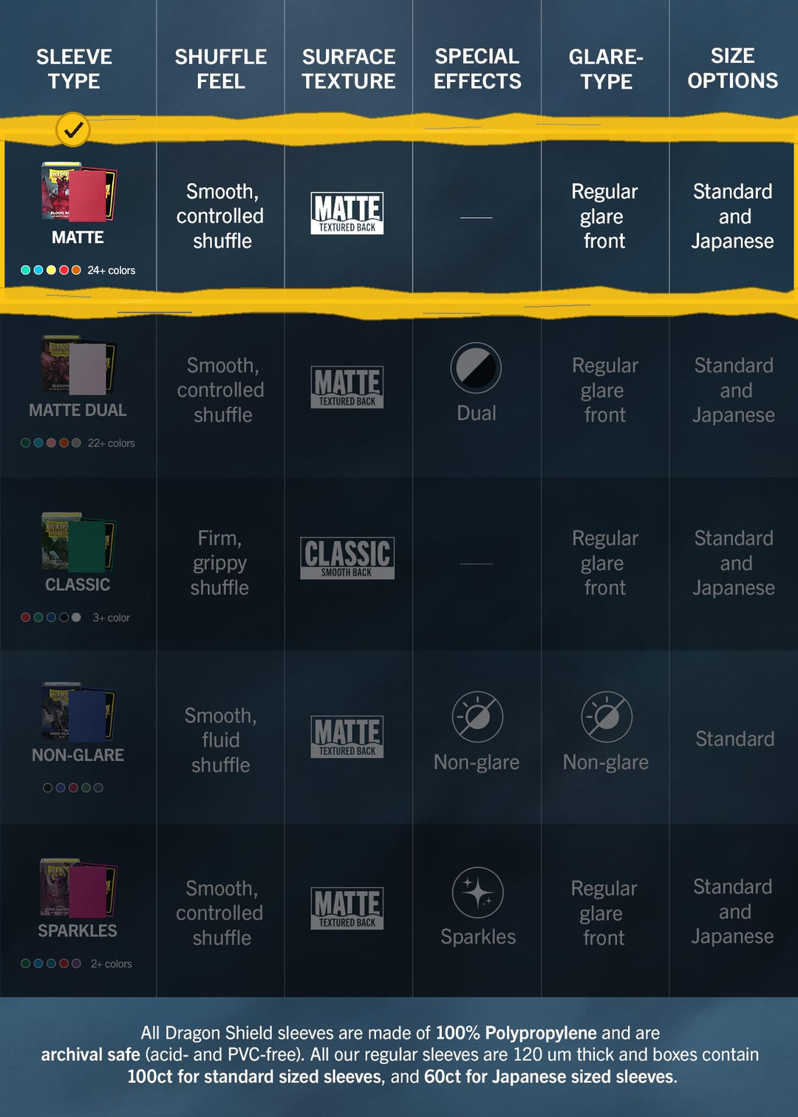Click the 22+ colors text under Matte Dual
Image resolution: width=798 pixels, height=1117 pixels.
point(111,443)
